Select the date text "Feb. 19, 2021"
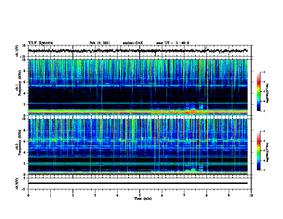The image size is (283, 219). (x=100, y=43)
